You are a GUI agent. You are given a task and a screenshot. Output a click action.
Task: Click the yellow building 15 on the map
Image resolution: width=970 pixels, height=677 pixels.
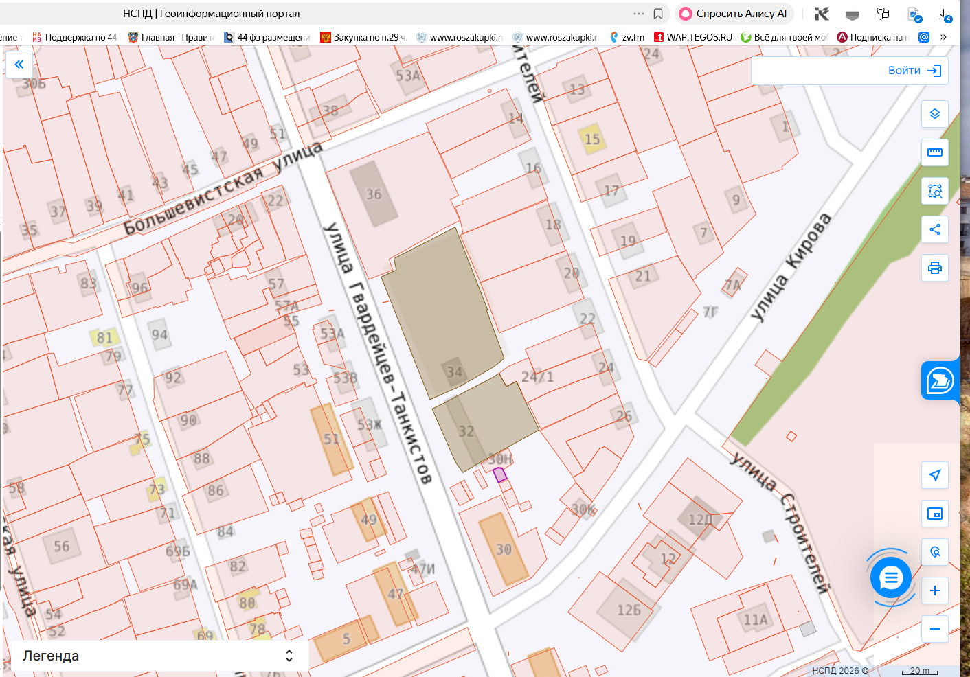click(591, 139)
